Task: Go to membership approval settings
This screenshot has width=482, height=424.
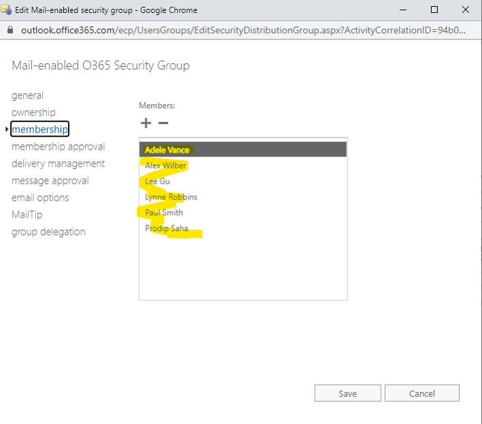Action: 58,146
